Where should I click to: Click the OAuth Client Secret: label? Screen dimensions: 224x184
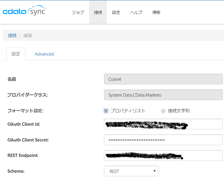(28, 140)
